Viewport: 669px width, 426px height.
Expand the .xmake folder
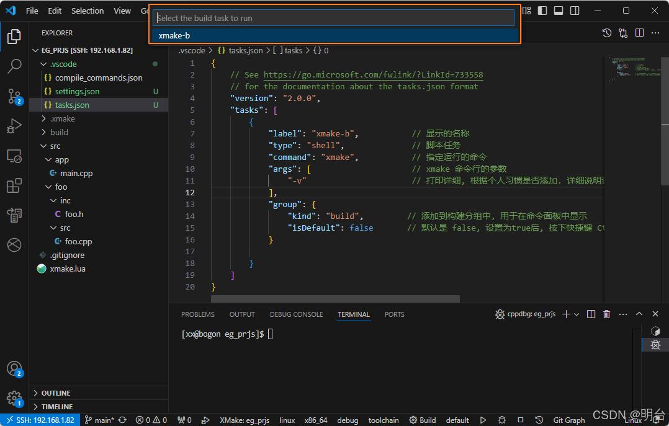click(x=43, y=118)
